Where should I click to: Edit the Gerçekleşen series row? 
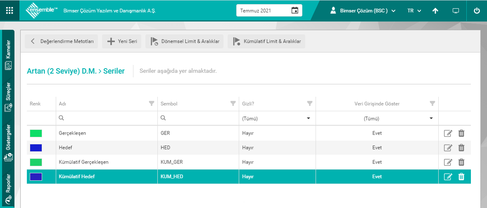[448, 133]
